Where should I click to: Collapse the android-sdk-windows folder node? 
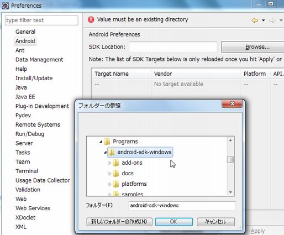(x=105, y=153)
